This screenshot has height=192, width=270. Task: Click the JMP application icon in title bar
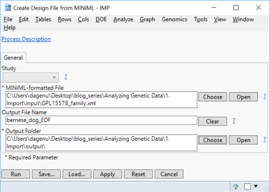click(7, 8)
